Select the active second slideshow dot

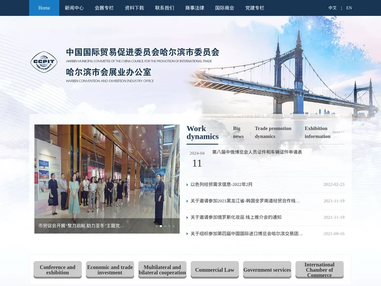coord(161,226)
